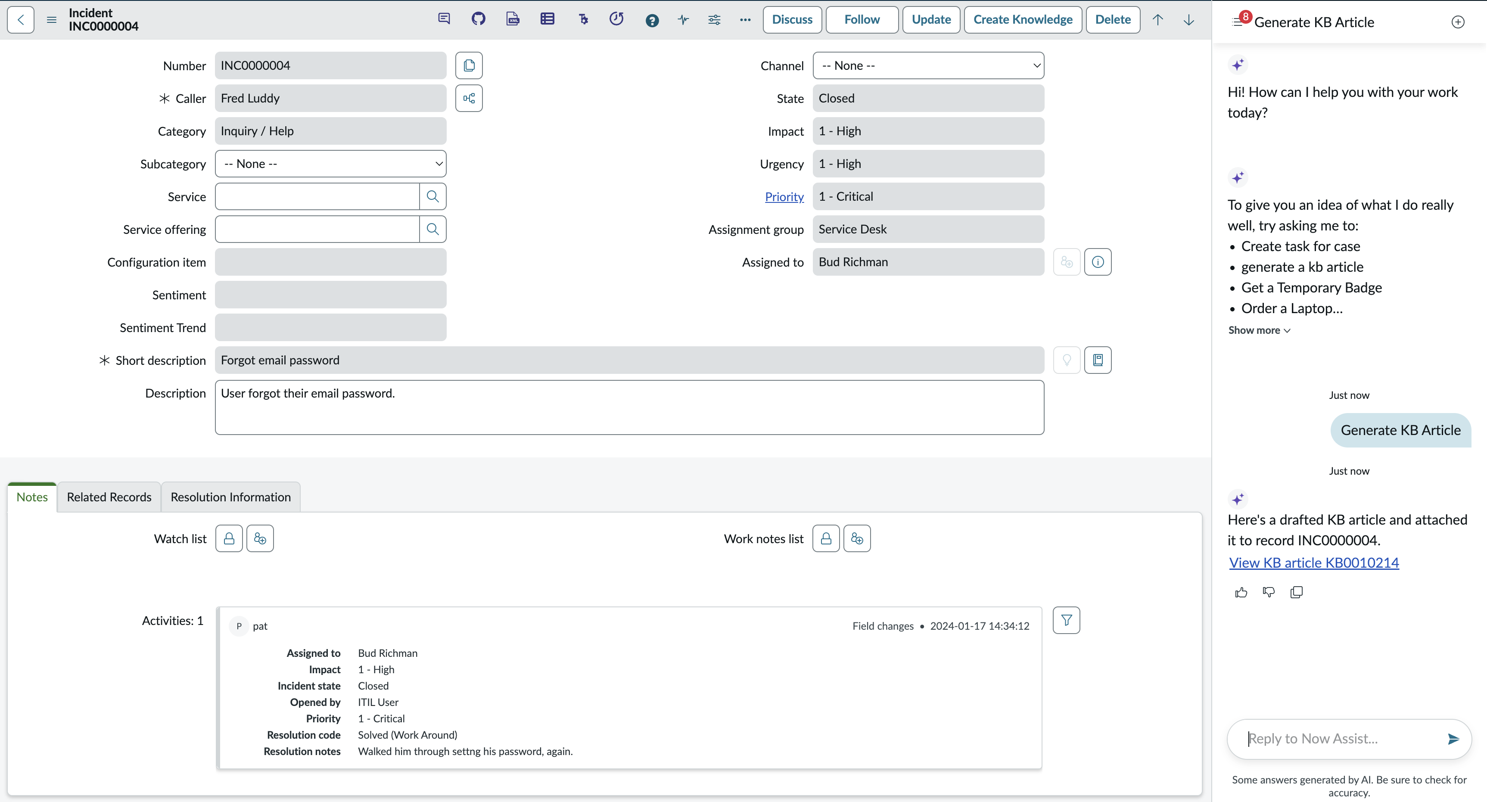Click the timer clock icon in header
The image size is (1487, 802).
click(x=616, y=19)
